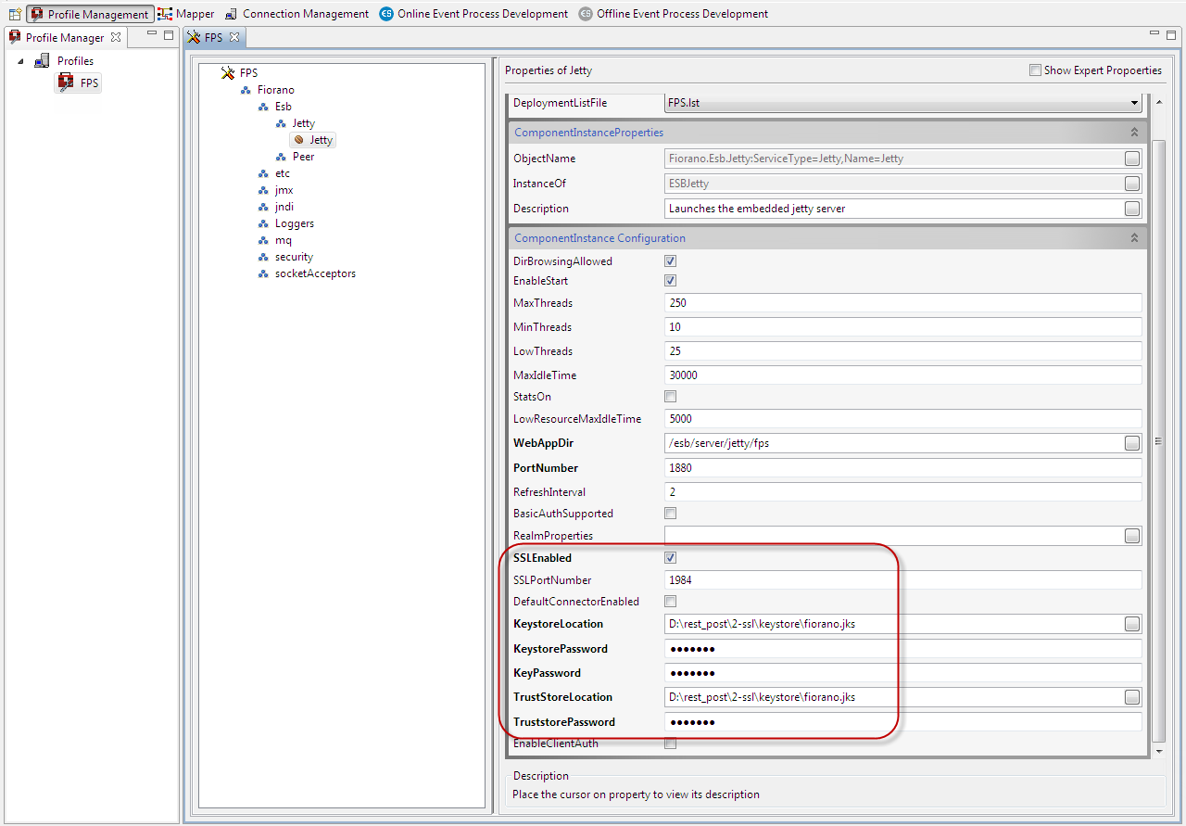Click the SSLPortNumber input field
Viewport: 1186px width, 826px height.
(x=902, y=580)
